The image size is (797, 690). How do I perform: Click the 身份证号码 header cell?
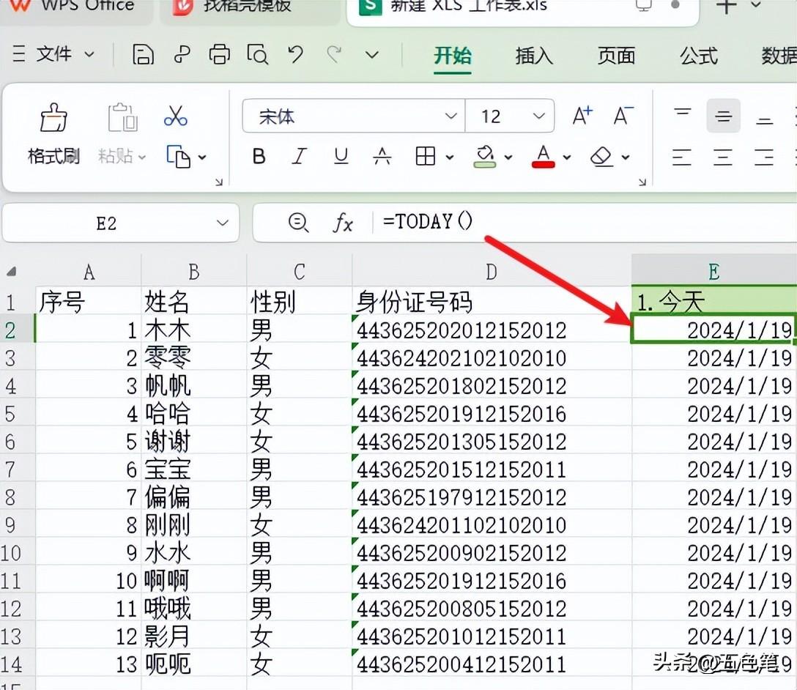[x=491, y=302]
